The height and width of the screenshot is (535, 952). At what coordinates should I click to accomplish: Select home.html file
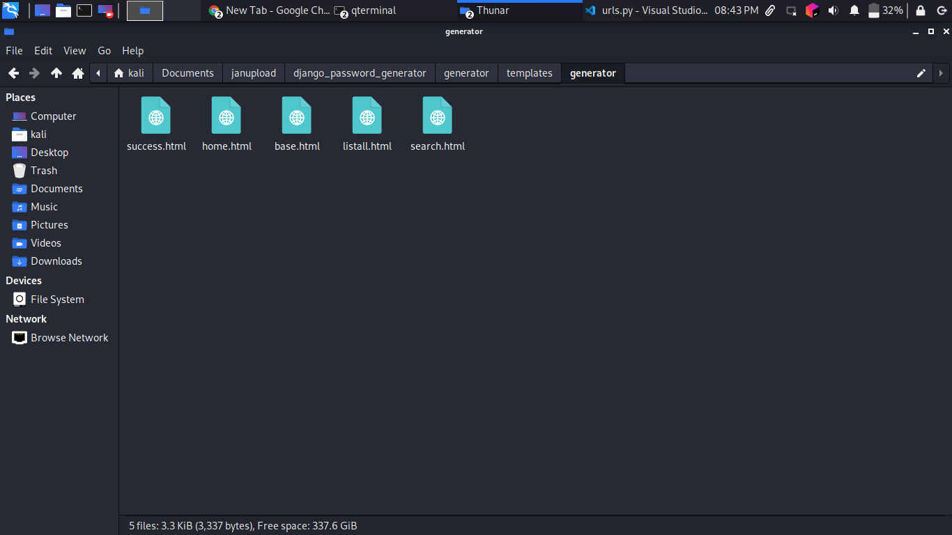[x=227, y=124]
